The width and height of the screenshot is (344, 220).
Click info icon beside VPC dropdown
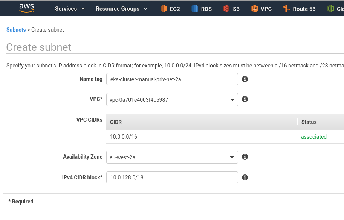point(245,99)
